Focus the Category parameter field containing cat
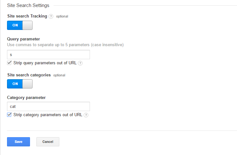This screenshot has width=237, height=155. point(48,106)
